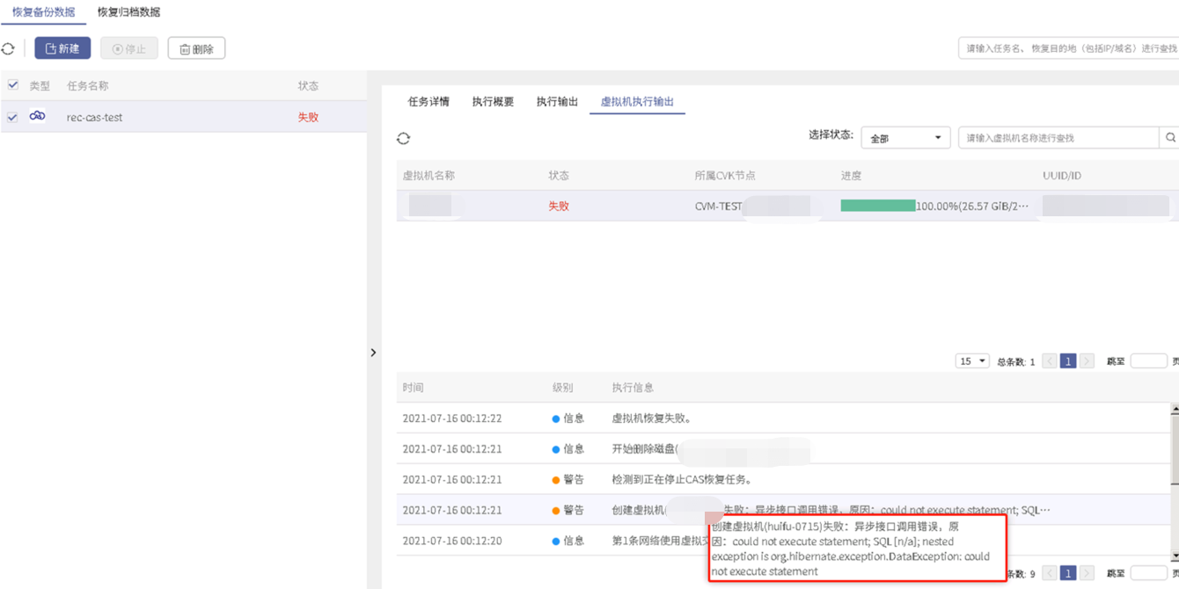Select page 1 in the VM table pagination

pos(1068,361)
